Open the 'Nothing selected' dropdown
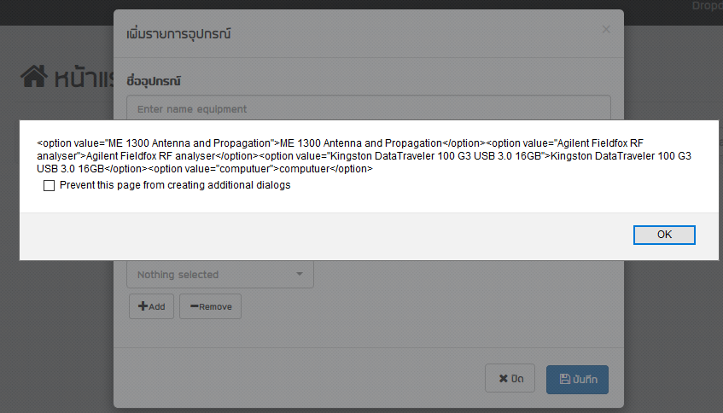This screenshot has height=413, width=723. coord(220,275)
